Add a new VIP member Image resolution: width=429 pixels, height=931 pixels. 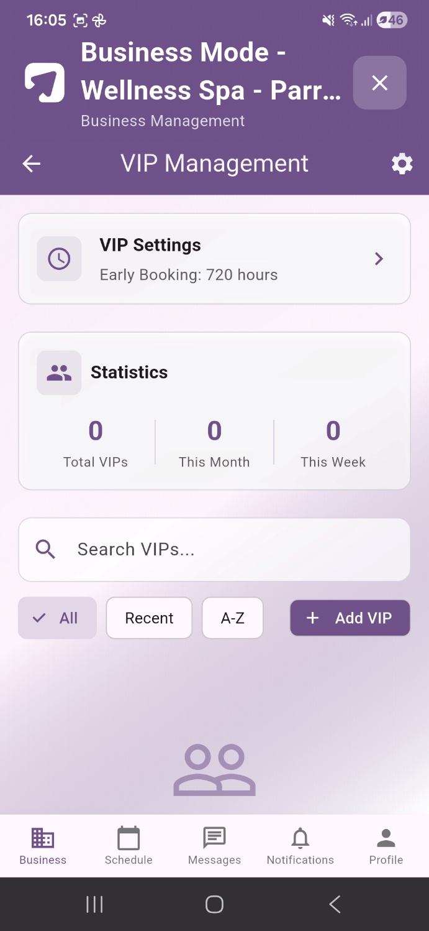[x=350, y=618]
